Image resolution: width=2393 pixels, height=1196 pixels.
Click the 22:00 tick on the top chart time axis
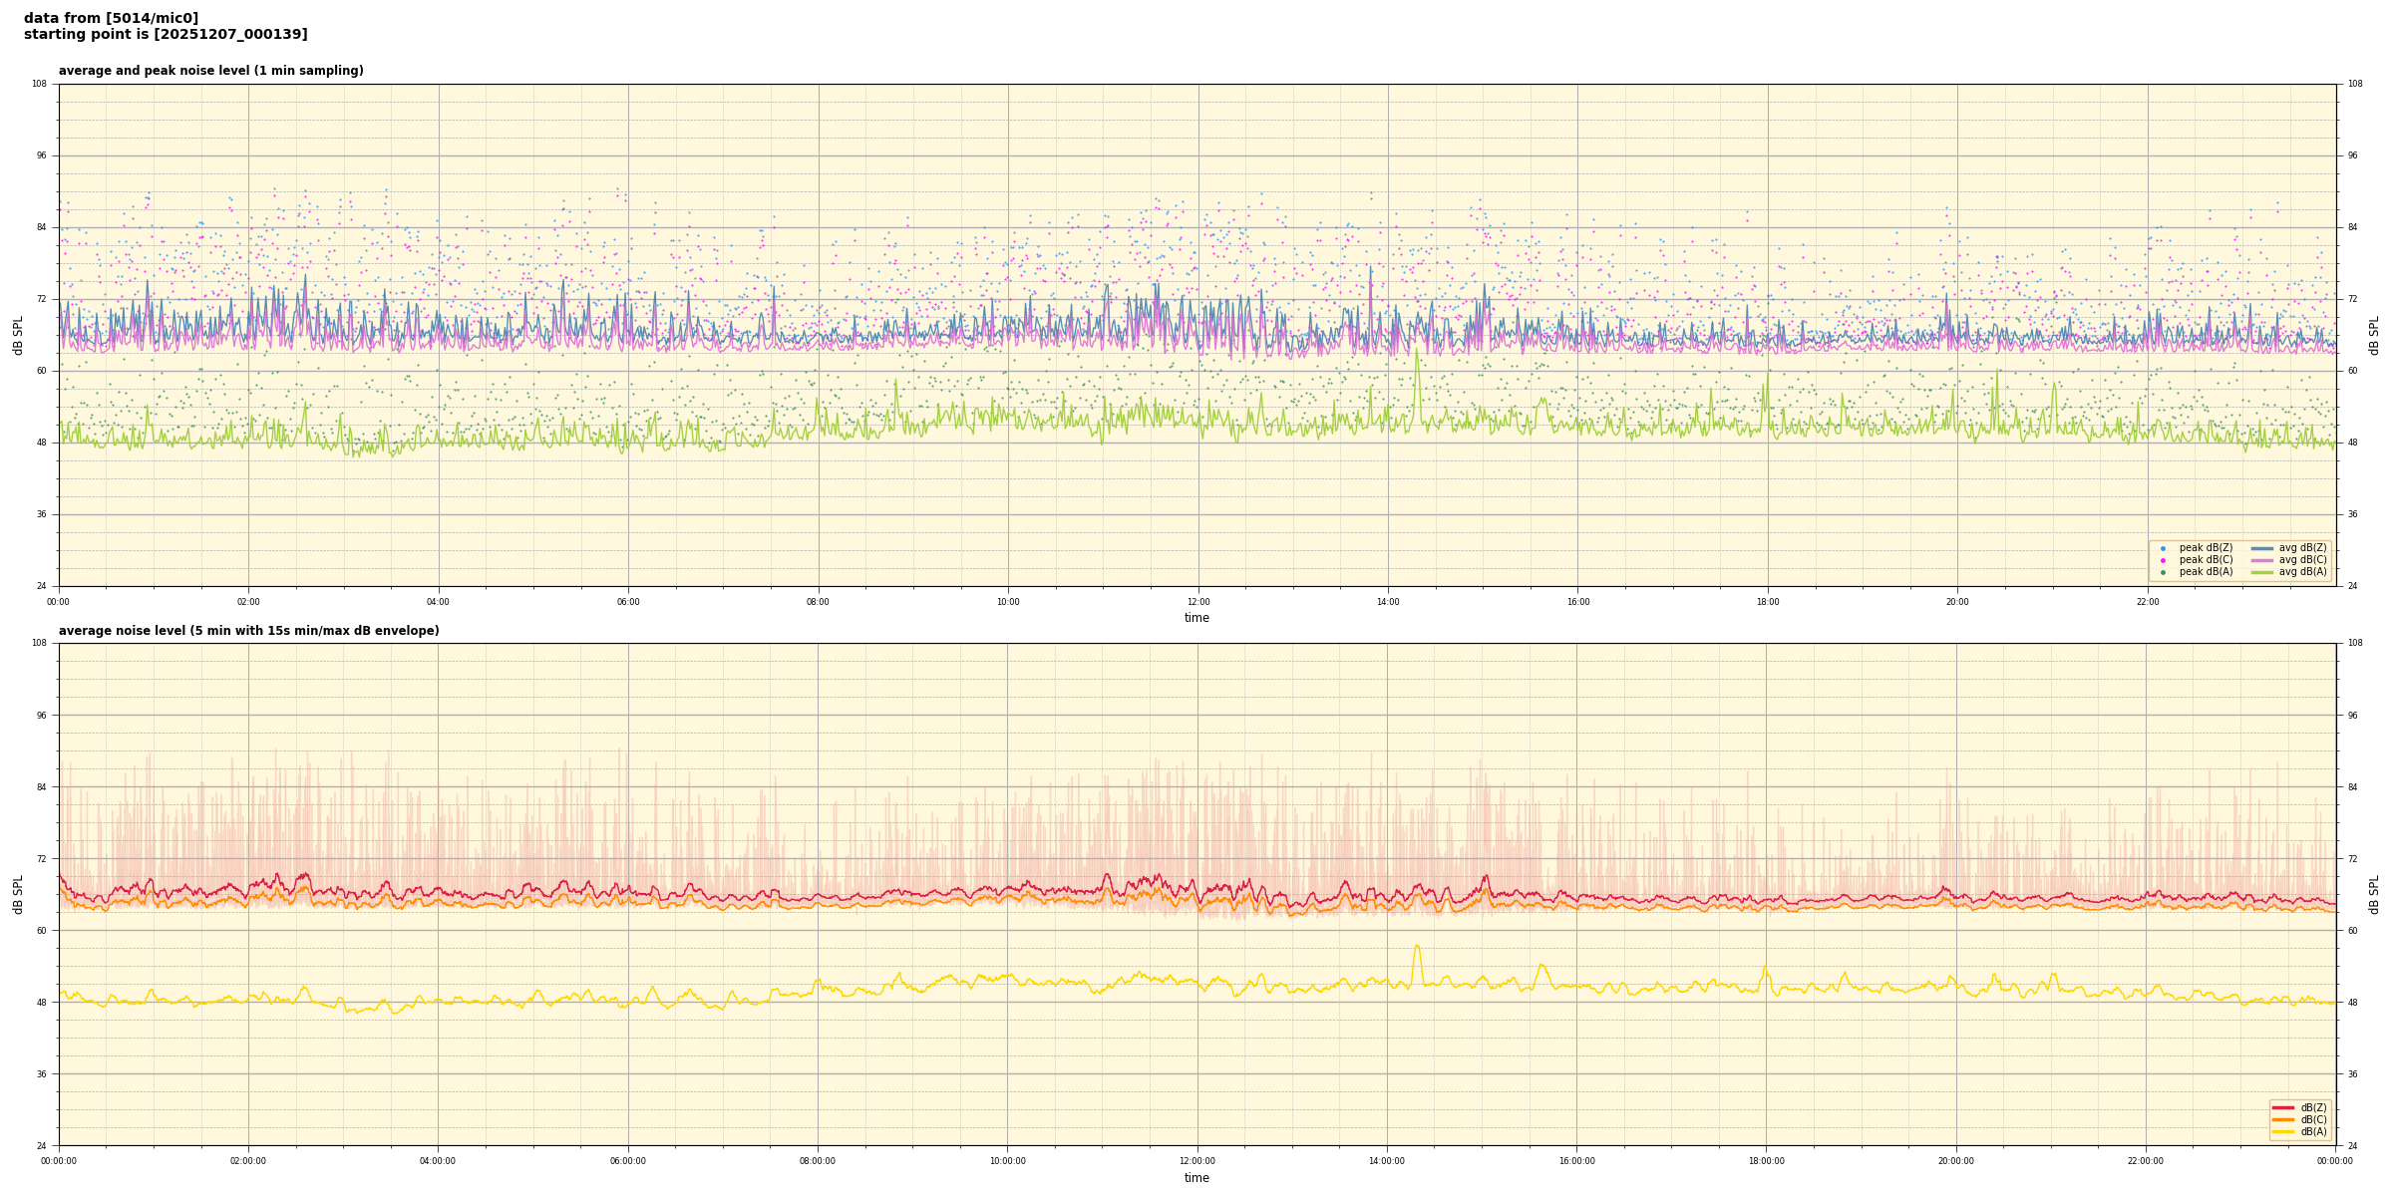point(2147,602)
